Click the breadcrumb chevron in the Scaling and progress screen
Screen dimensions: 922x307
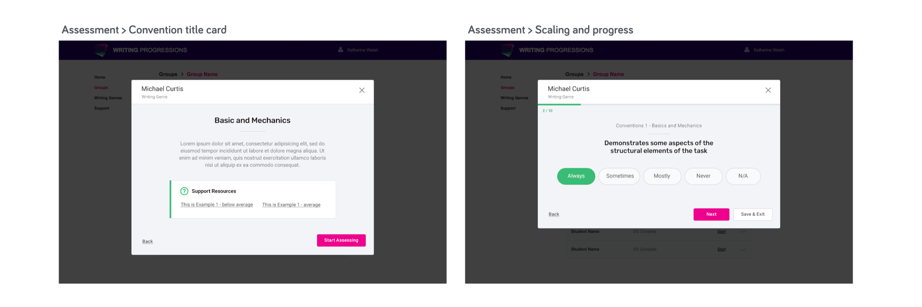pos(588,74)
